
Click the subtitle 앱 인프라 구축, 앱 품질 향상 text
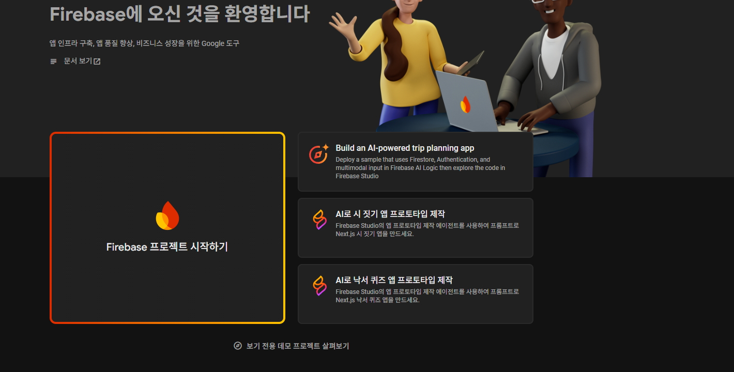(x=144, y=43)
